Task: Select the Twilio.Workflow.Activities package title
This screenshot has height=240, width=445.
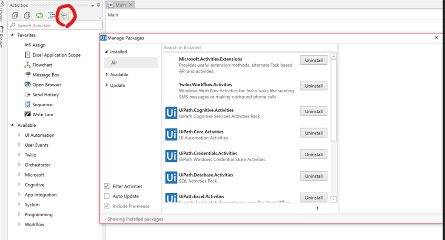Action: [206, 85]
